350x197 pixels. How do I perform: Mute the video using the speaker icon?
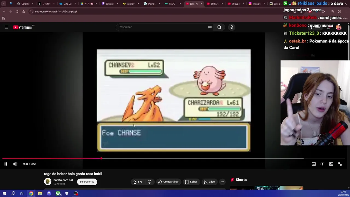tap(15, 164)
